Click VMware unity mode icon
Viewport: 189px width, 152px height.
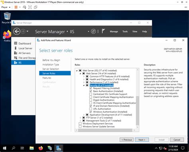35,7
